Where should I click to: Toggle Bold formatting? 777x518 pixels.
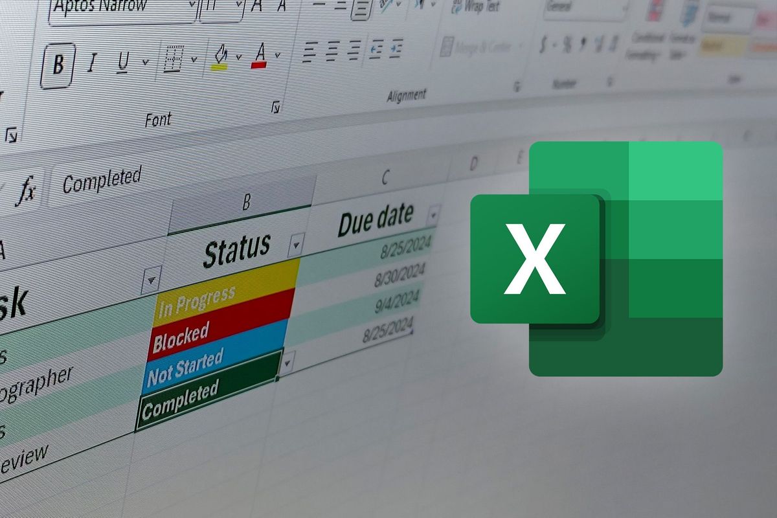(59, 66)
